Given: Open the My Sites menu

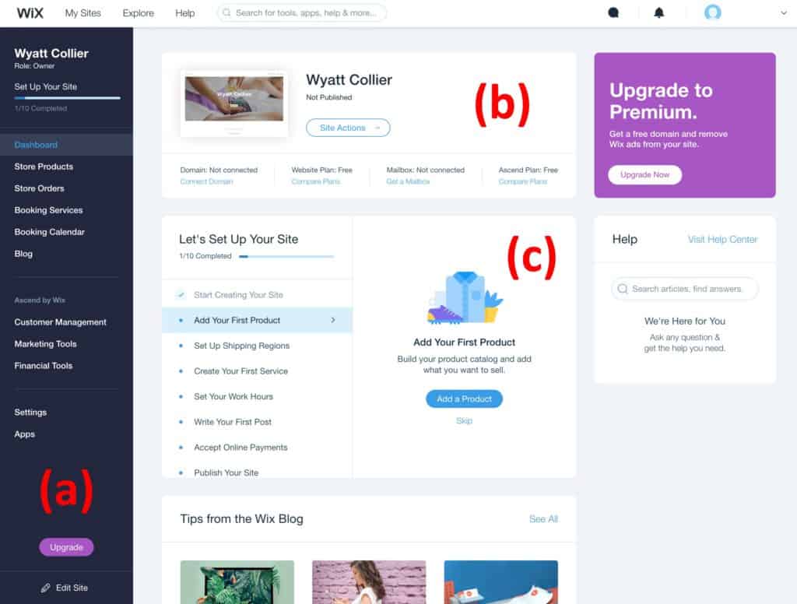Looking at the screenshot, I should 83,12.
